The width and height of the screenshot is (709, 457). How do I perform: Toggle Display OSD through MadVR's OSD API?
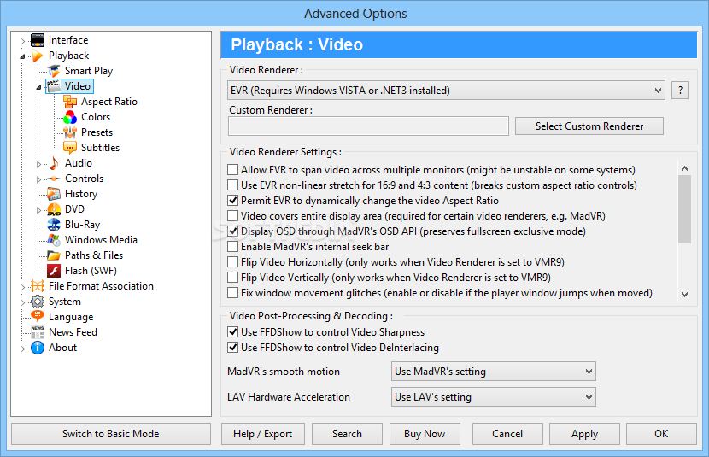(x=233, y=231)
